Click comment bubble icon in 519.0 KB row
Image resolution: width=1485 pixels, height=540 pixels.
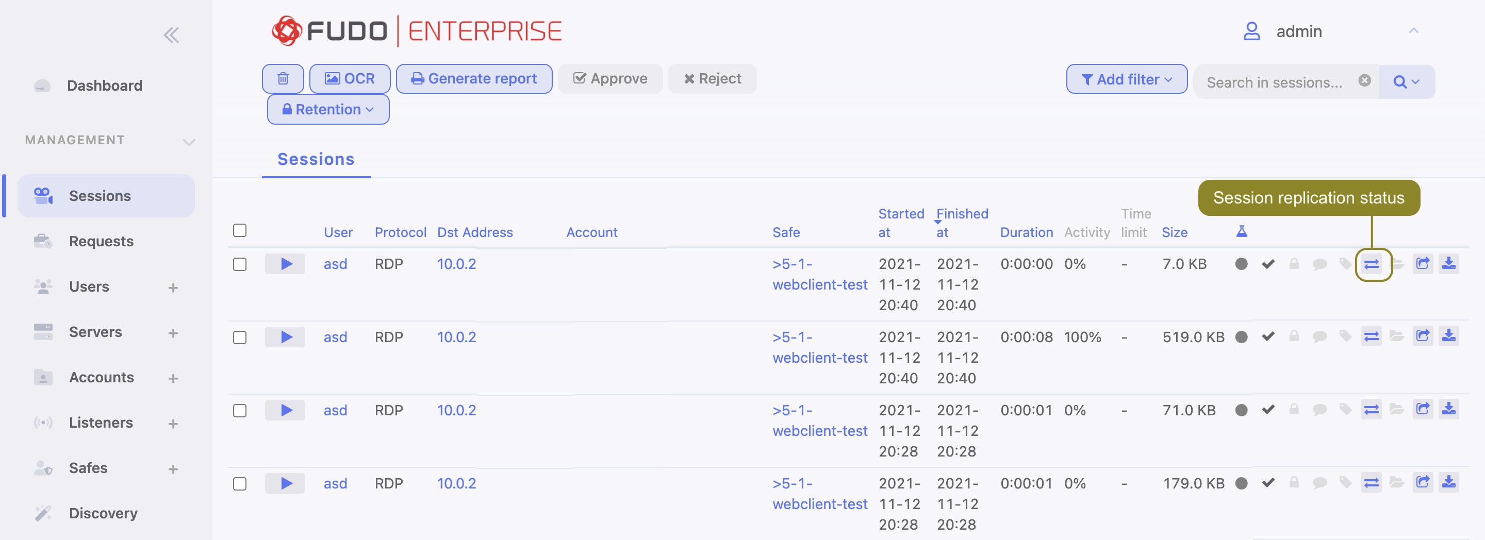(1319, 337)
